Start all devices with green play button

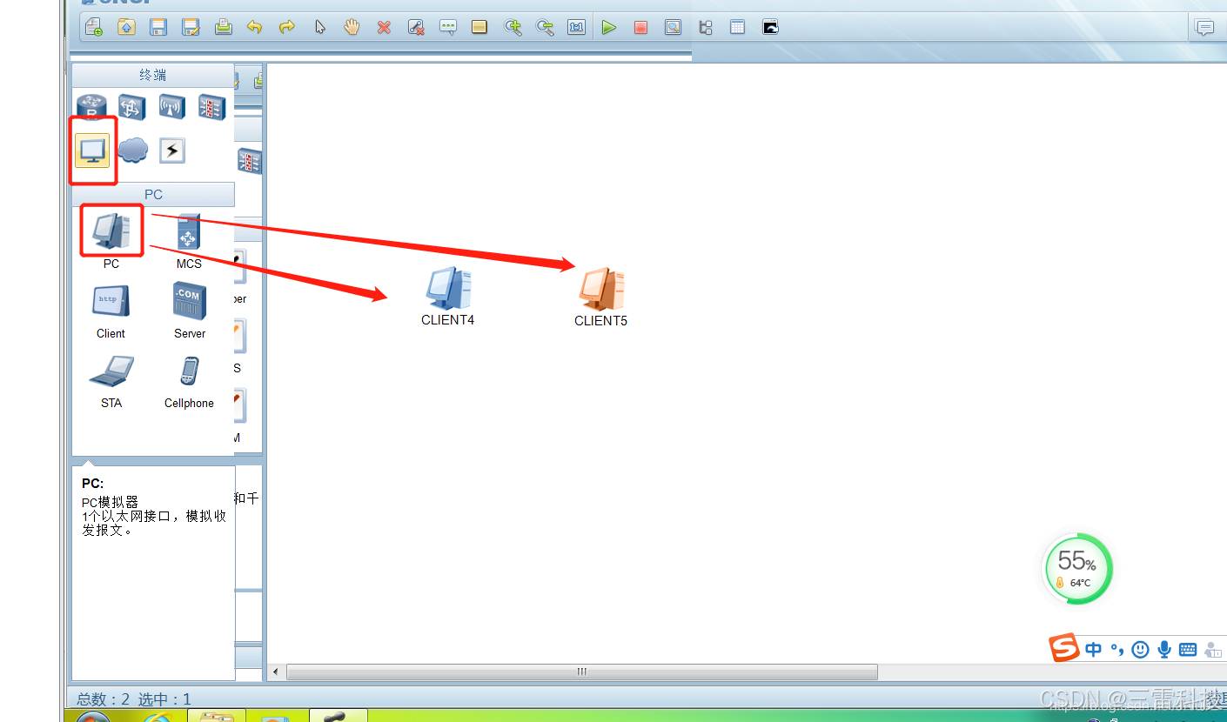pos(609,28)
